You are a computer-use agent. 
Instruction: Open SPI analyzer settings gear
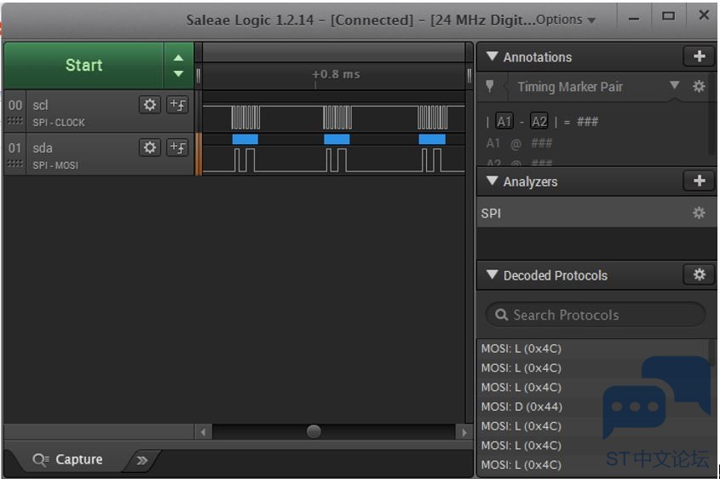699,212
